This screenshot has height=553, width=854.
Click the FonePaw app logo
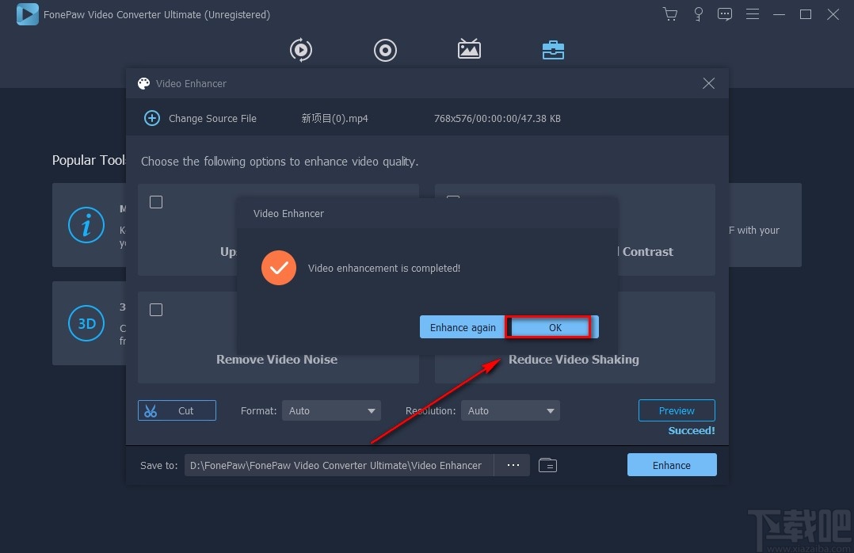[x=27, y=14]
